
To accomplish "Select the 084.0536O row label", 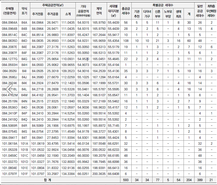I will pos(10,107).
